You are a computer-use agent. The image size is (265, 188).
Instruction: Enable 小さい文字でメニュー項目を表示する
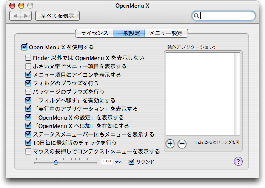(28, 66)
